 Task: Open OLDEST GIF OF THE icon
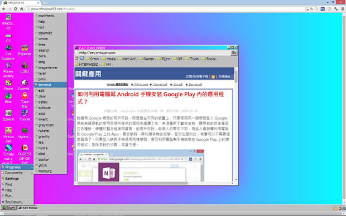tap(25, 154)
